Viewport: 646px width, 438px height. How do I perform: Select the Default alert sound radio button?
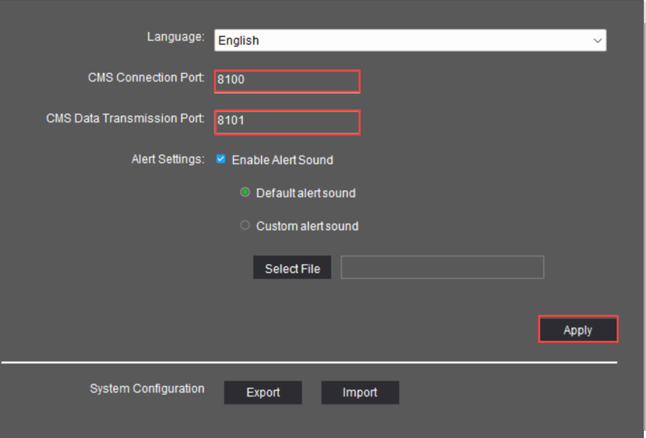pos(245,192)
